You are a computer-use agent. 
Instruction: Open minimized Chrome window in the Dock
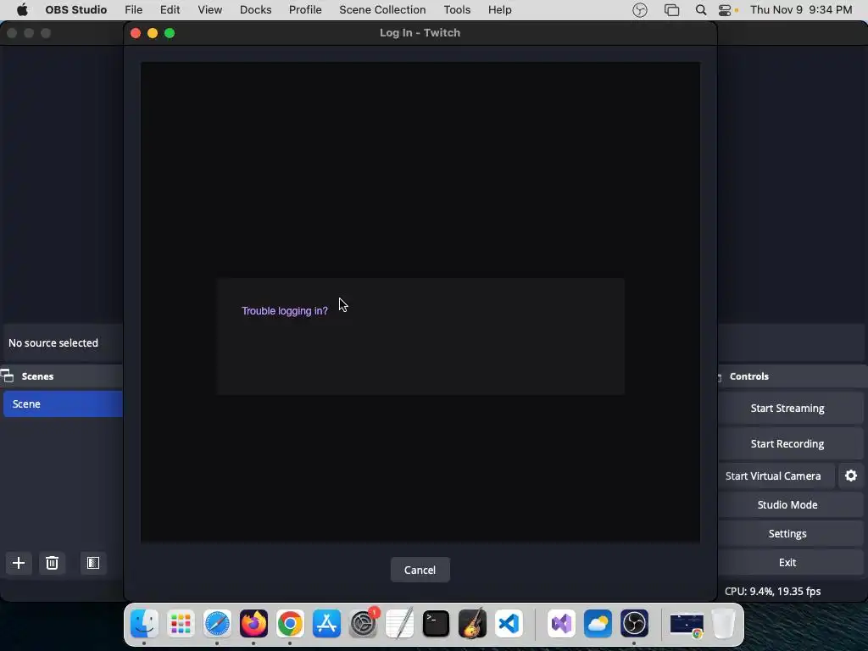[x=687, y=625]
